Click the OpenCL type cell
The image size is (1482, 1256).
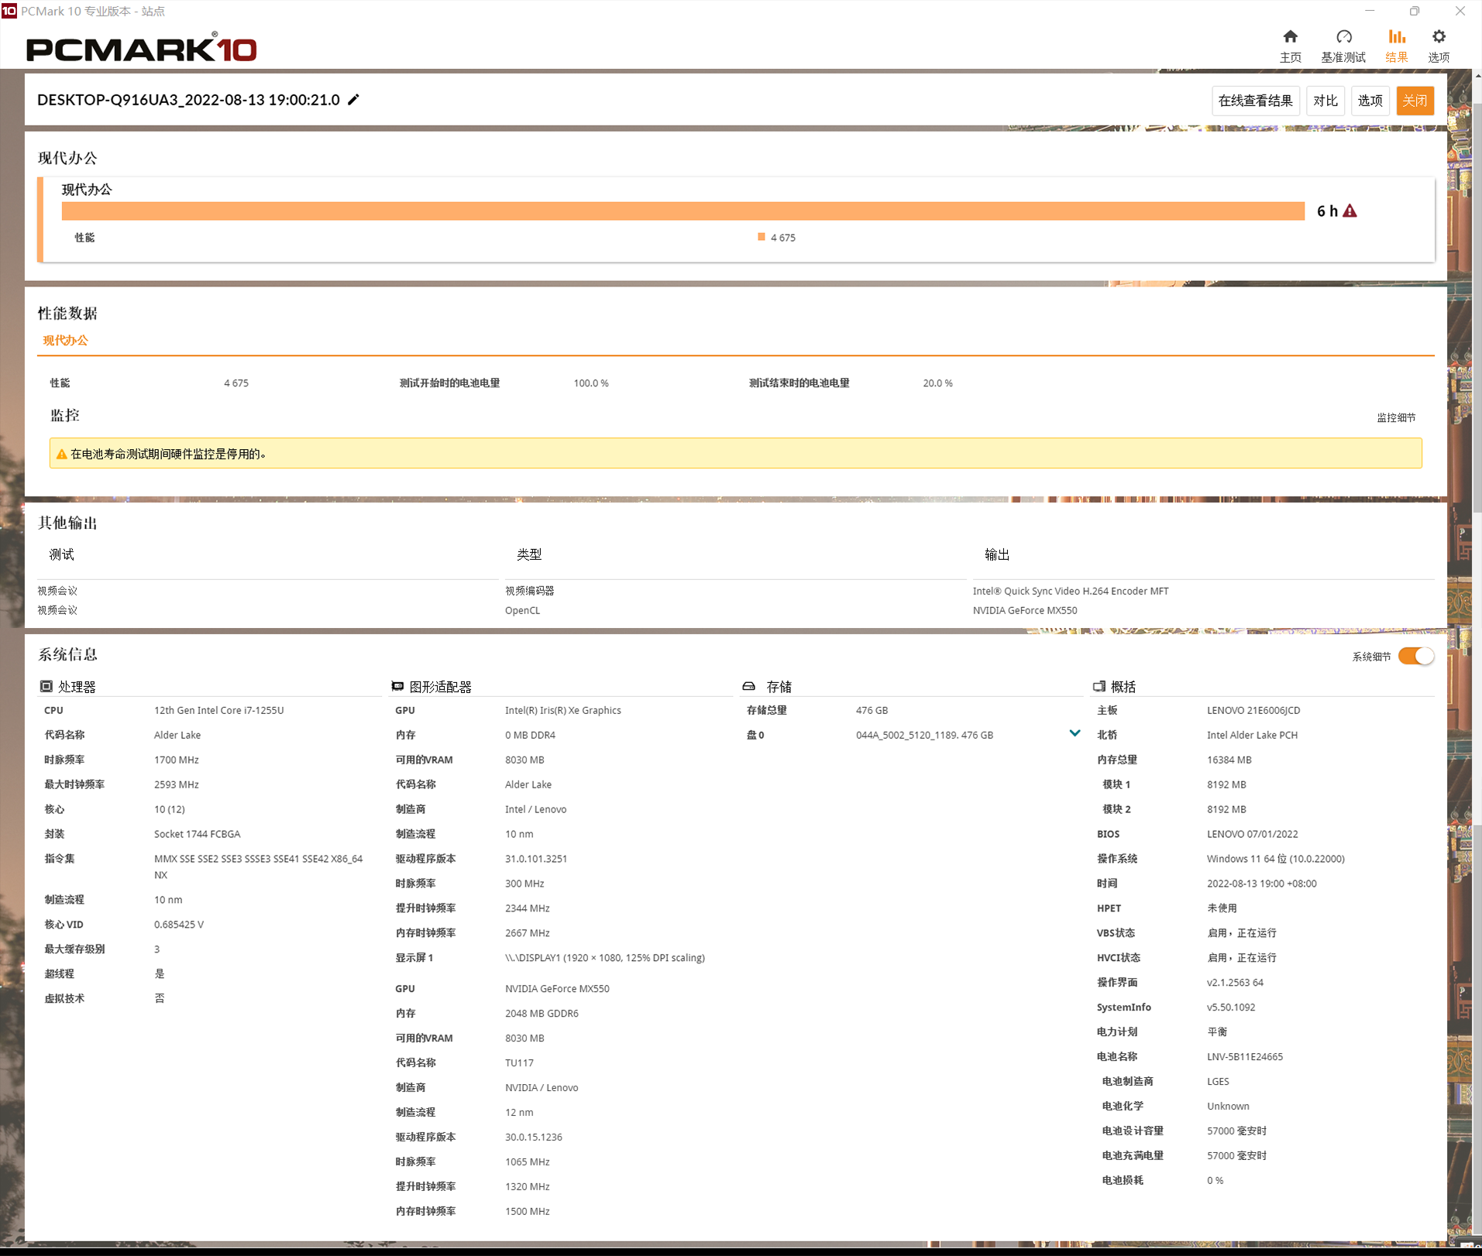[x=522, y=610]
